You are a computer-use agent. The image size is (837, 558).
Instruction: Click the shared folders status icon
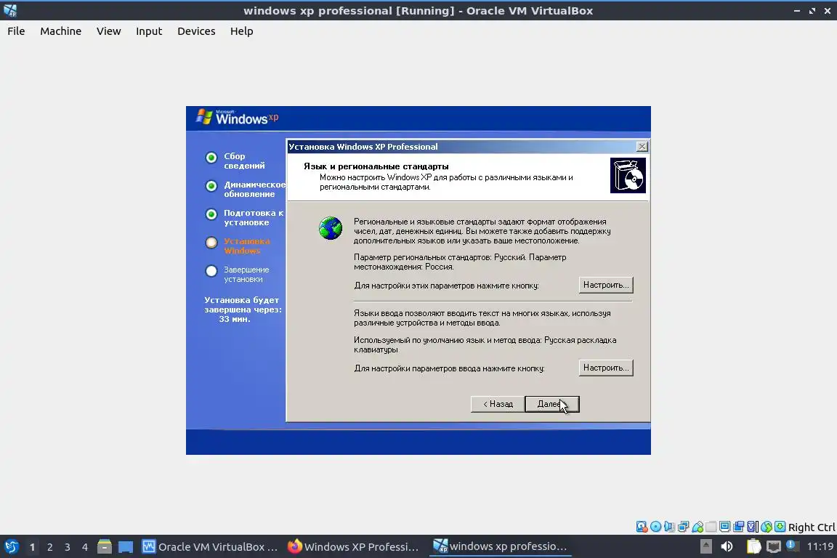pyautogui.click(x=711, y=527)
